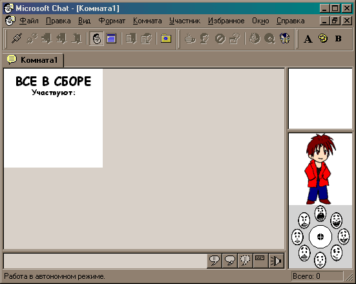The image size is (356, 284).
Task: Click the Say speech bubble button
Action: tap(215, 261)
